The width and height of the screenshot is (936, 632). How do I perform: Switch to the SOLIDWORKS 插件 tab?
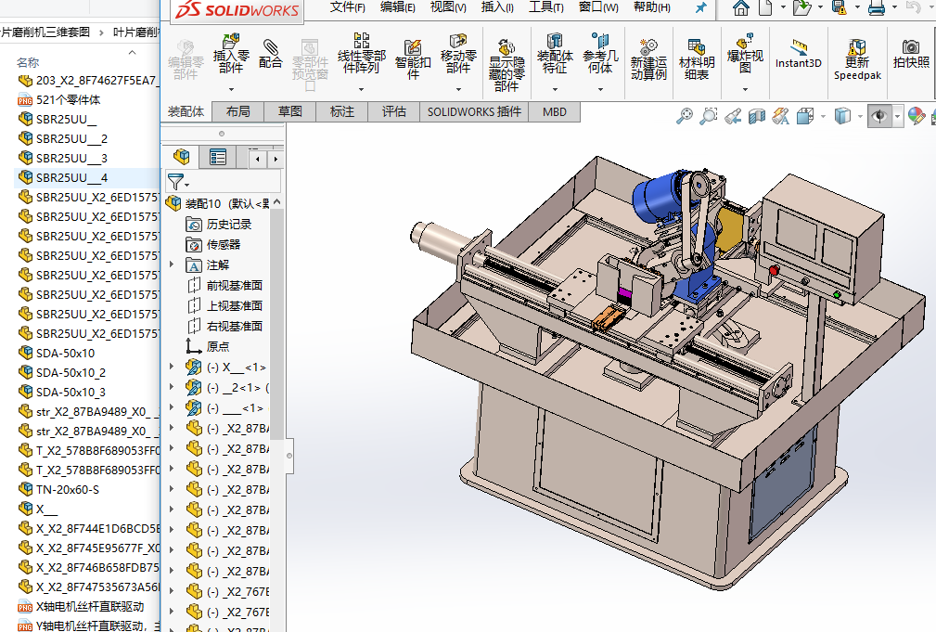tap(474, 111)
